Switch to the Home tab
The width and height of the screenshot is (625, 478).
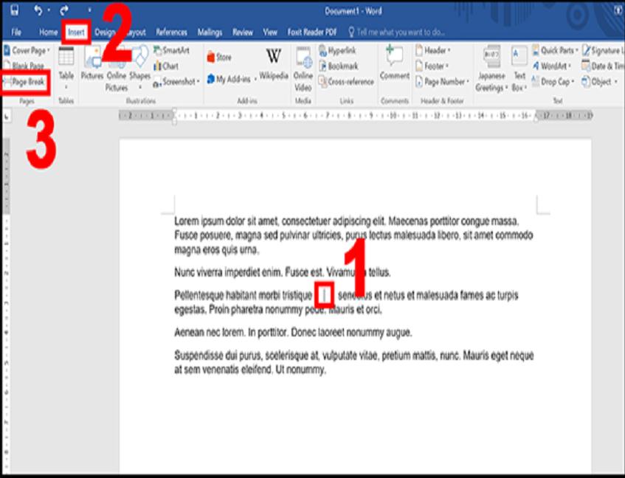tap(48, 32)
